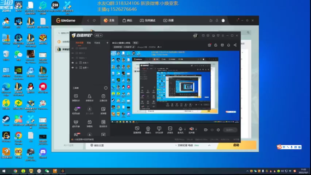This screenshot has height=175, width=311.
Task: Open the 艾欧尼亚 电信 server selector chevron
Action: 209,145
